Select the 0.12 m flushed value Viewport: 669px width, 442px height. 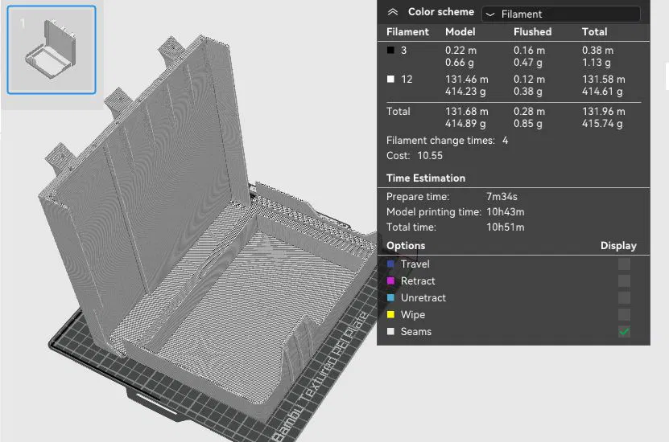529,80
